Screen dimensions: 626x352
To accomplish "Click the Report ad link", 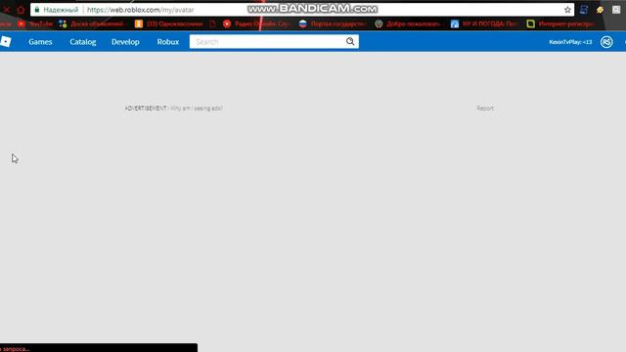I will [485, 109].
